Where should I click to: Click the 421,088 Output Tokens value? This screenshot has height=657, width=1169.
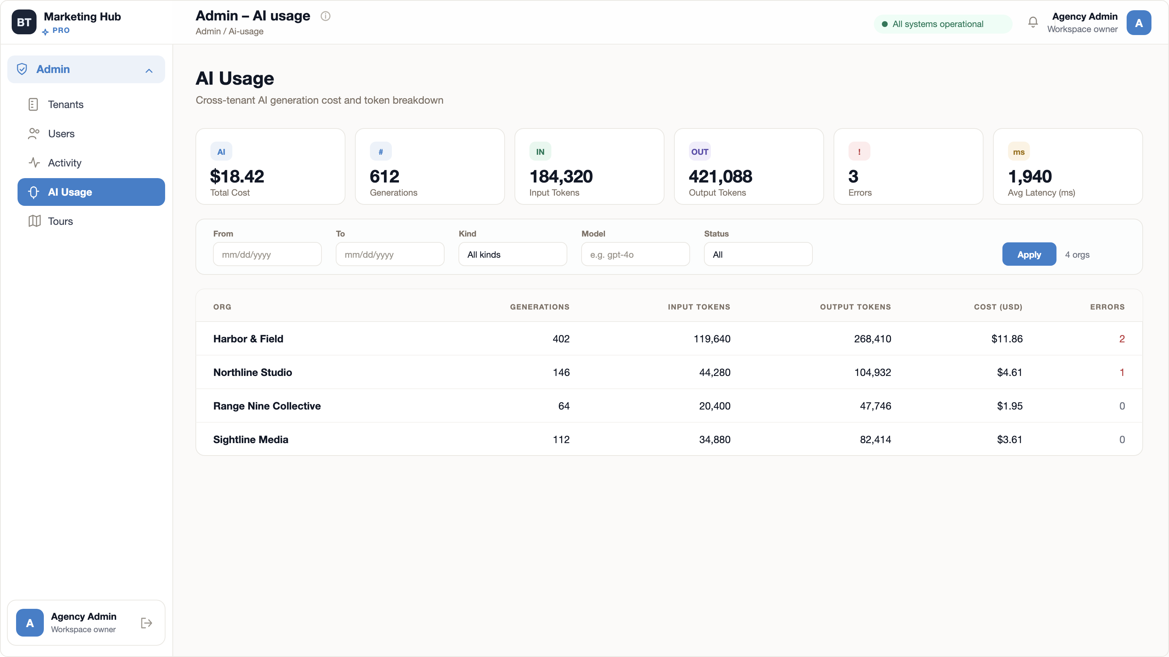click(720, 176)
